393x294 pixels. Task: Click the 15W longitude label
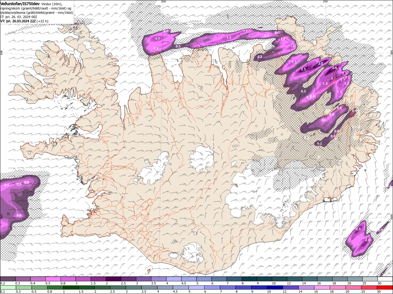(x=325, y=2)
